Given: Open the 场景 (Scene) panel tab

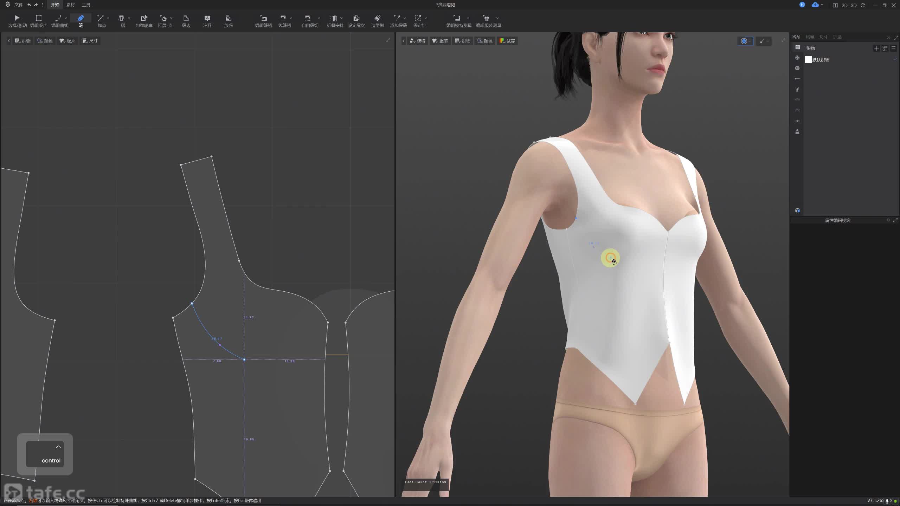Looking at the screenshot, I should tap(810, 37).
